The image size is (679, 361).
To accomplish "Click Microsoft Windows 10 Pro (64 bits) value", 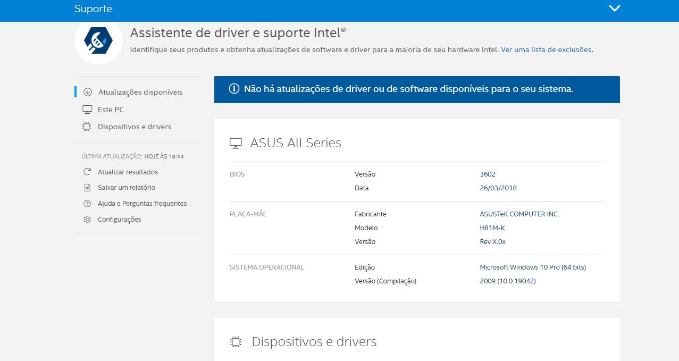I will pyautogui.click(x=533, y=267).
